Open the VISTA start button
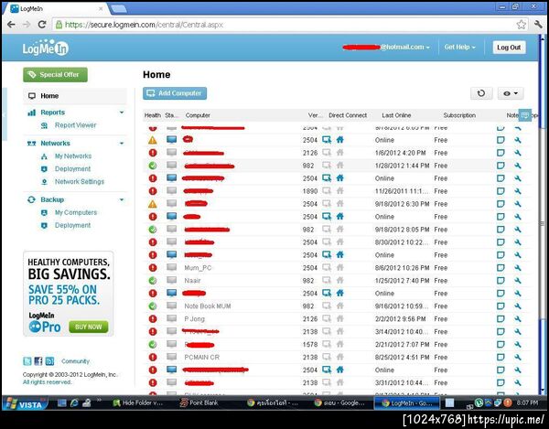549x429 pixels. coord(25,404)
